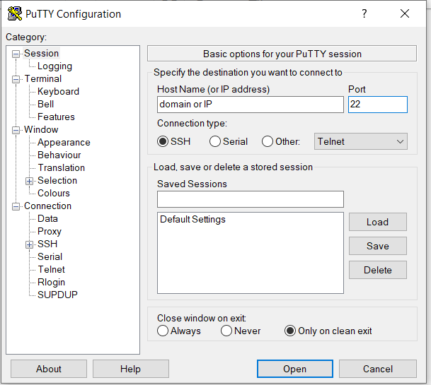Set close window on exit to Never
431x385 pixels.
[x=226, y=331]
